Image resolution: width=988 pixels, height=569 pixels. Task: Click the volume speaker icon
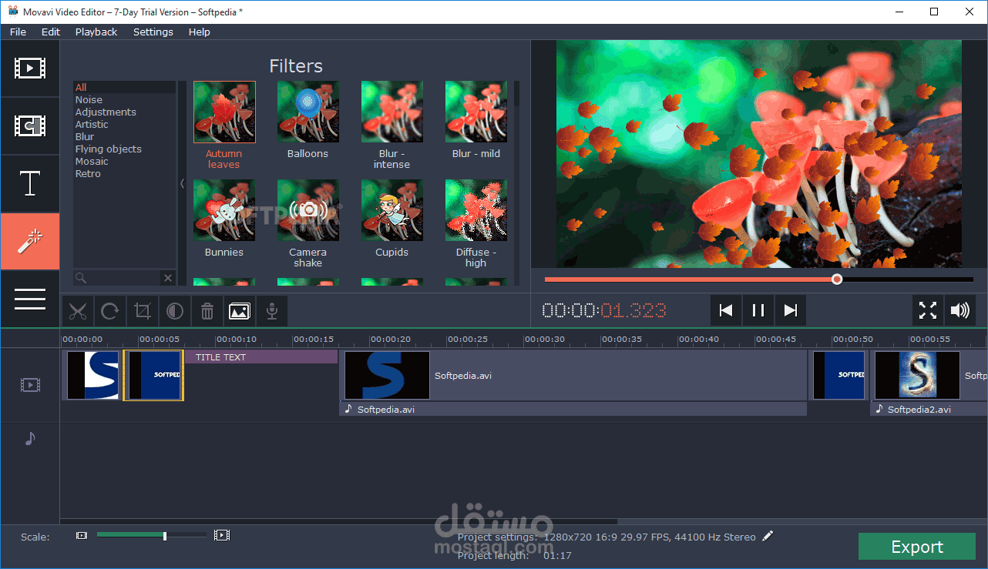[x=960, y=310]
